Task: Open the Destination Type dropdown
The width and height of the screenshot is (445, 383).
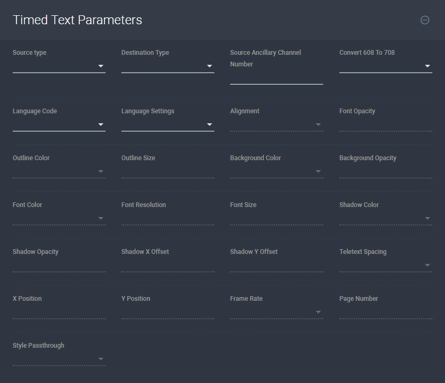Action: (x=210, y=66)
